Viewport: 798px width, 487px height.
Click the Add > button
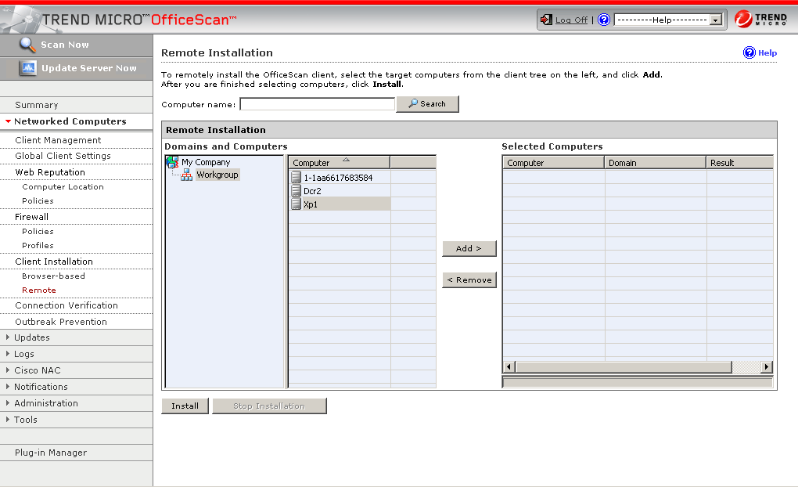pyautogui.click(x=469, y=249)
